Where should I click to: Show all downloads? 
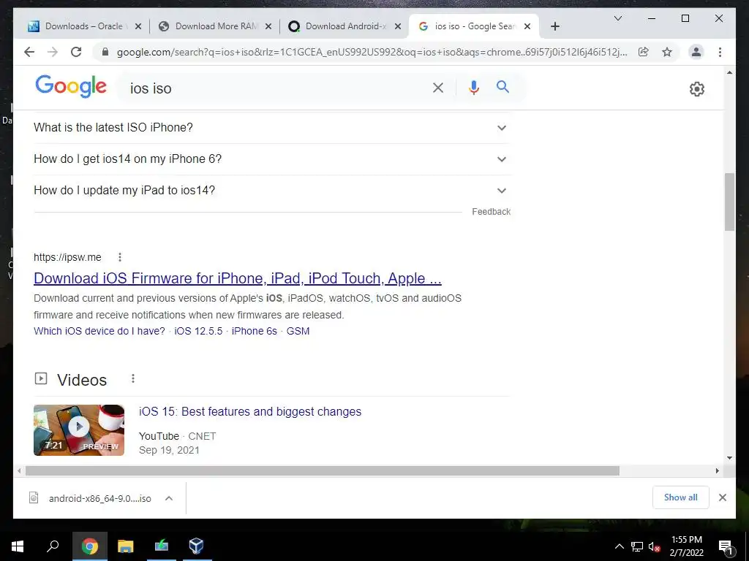coord(681,497)
